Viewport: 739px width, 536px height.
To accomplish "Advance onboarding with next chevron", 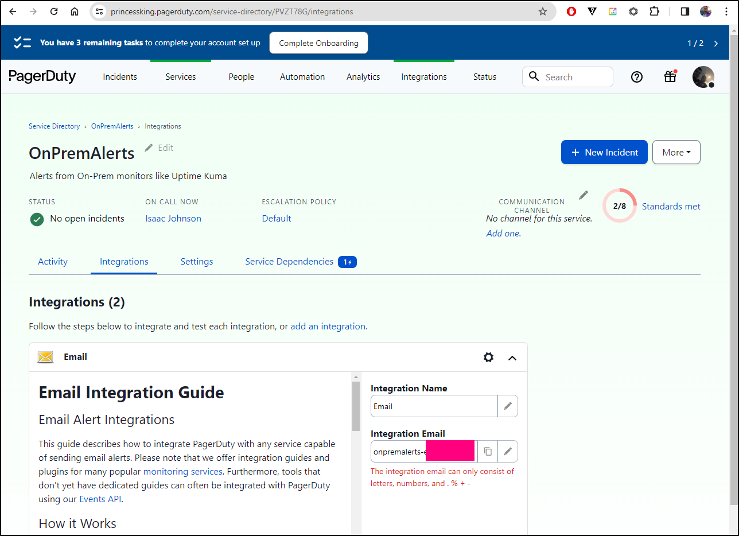I will [716, 43].
